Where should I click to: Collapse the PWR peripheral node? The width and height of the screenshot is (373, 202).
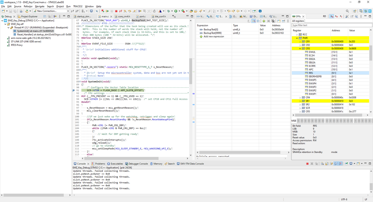click(296, 38)
